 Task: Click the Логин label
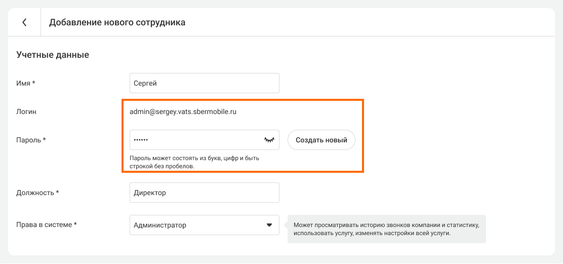click(x=26, y=111)
